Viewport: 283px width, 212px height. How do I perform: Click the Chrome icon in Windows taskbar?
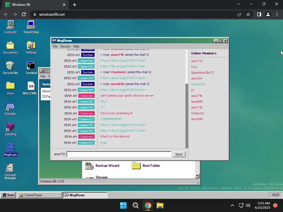pyautogui.click(x=148, y=205)
